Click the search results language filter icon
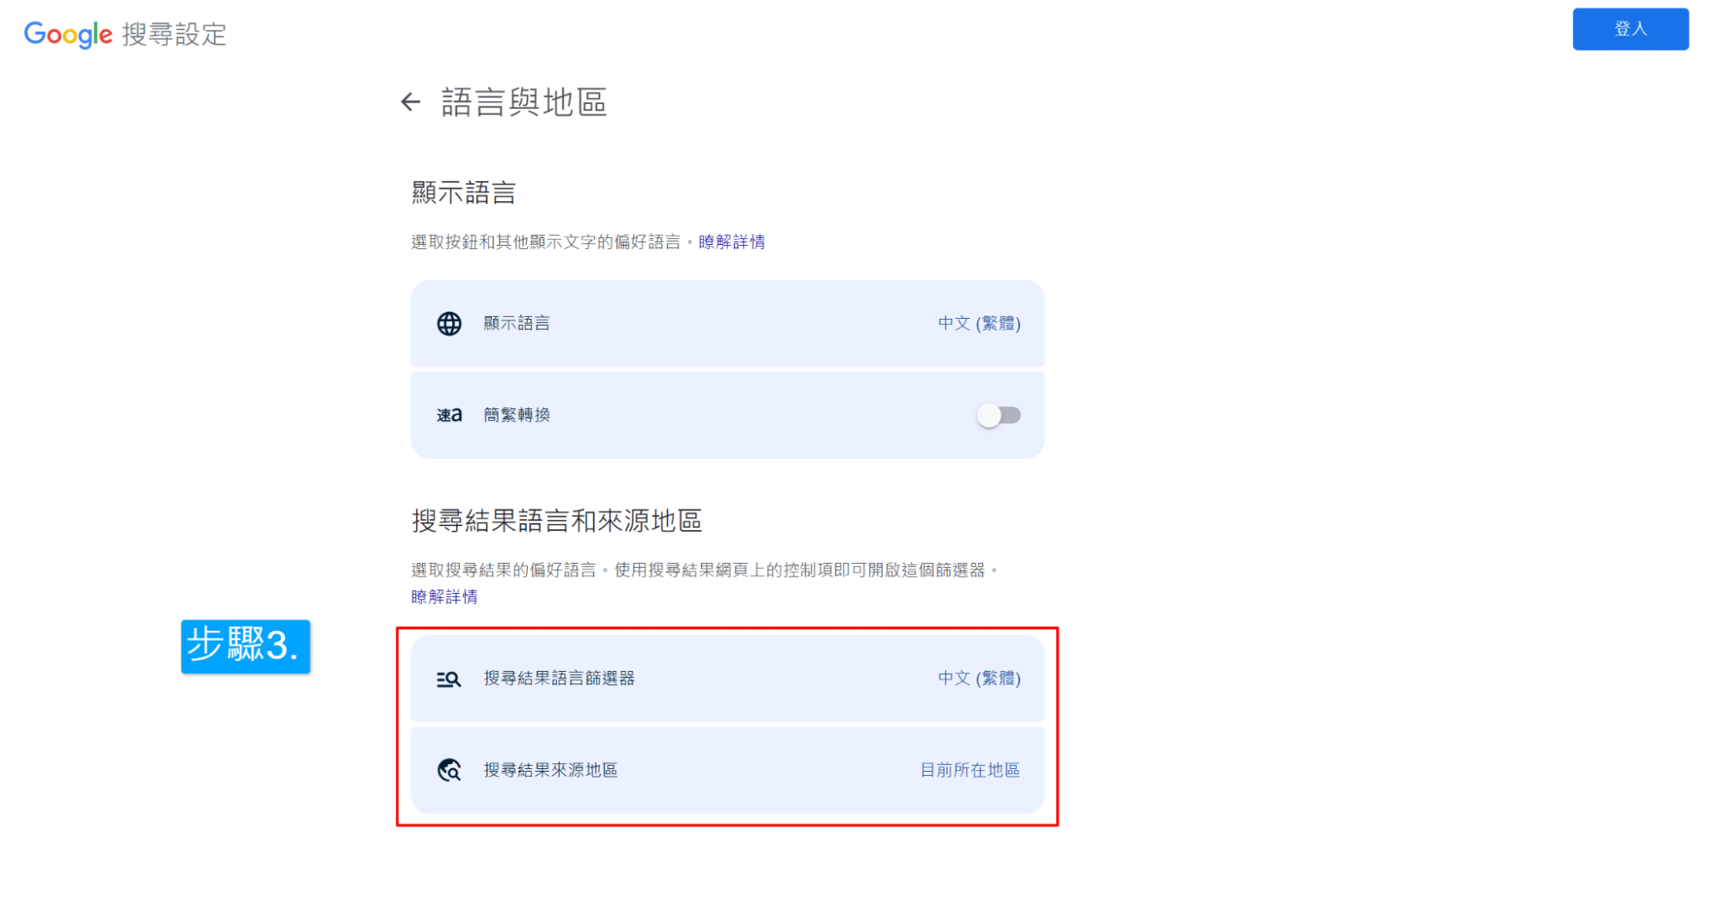1718x910 pixels. pos(449,679)
